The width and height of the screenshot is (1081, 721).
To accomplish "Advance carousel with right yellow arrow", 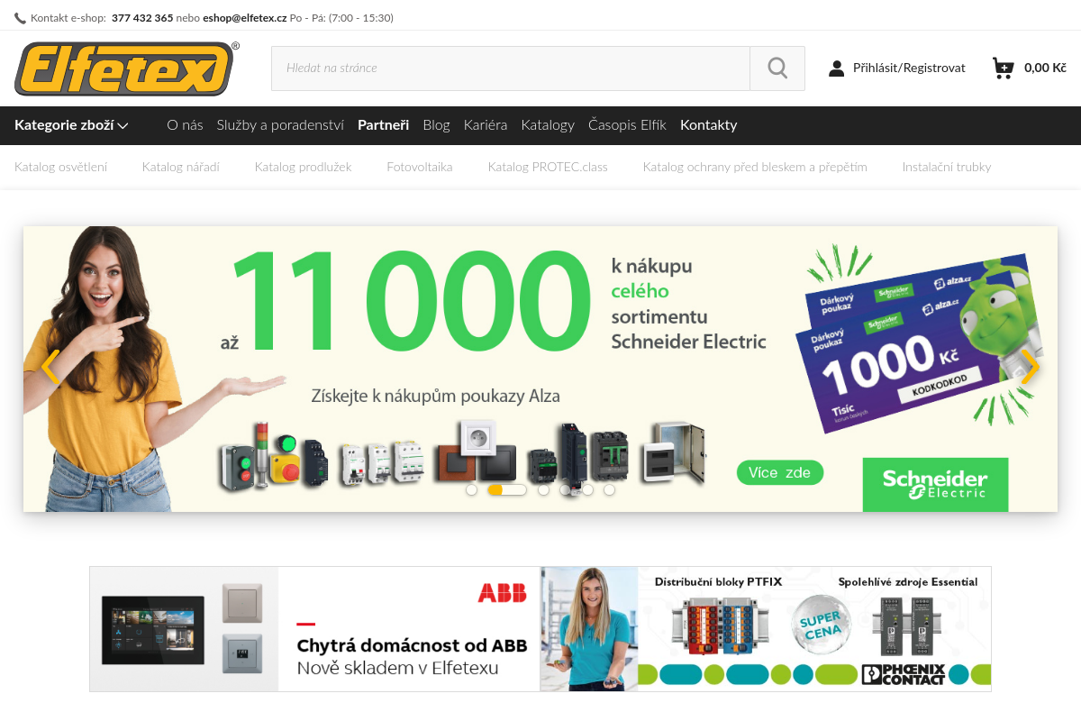I will click(x=1030, y=368).
